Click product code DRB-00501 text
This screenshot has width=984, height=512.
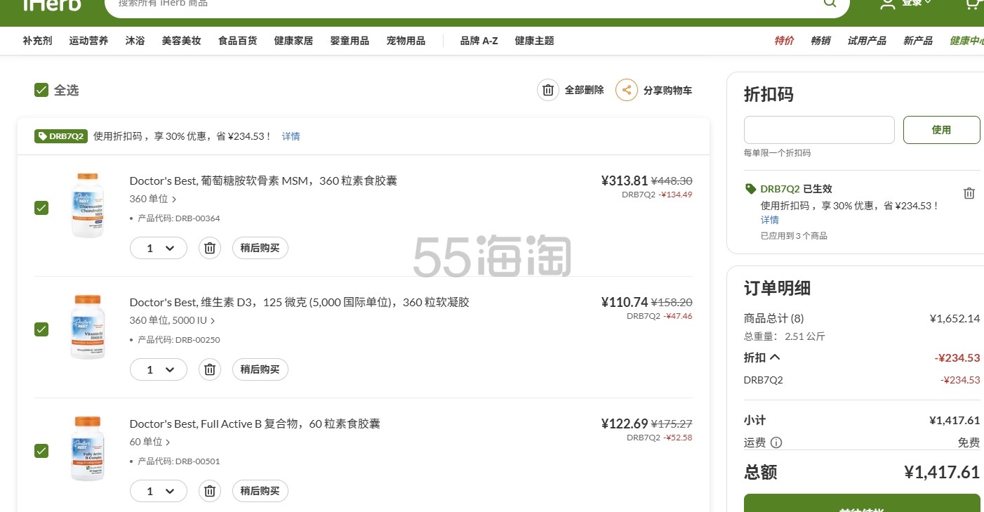179,461
